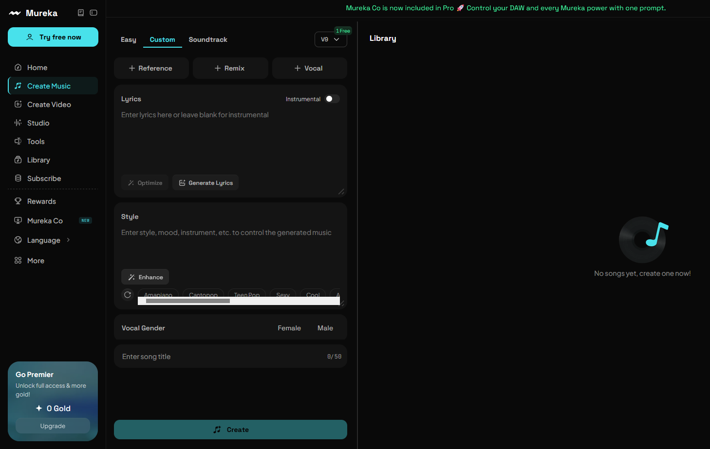Pick the Cantopop style tag
The height and width of the screenshot is (449, 710).
point(203,293)
